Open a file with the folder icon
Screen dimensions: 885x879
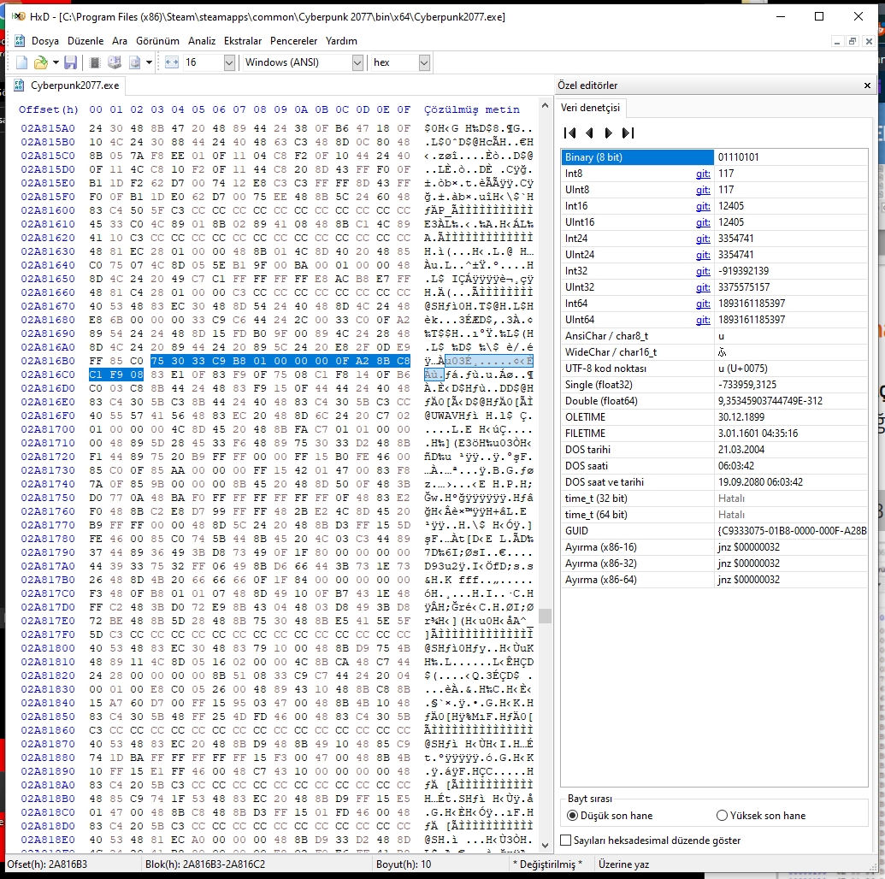(x=41, y=62)
